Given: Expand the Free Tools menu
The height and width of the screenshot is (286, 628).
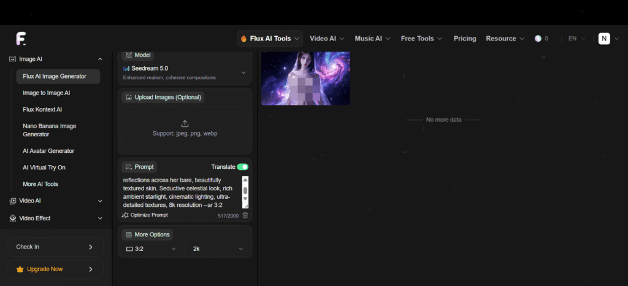Looking at the screenshot, I should [421, 39].
